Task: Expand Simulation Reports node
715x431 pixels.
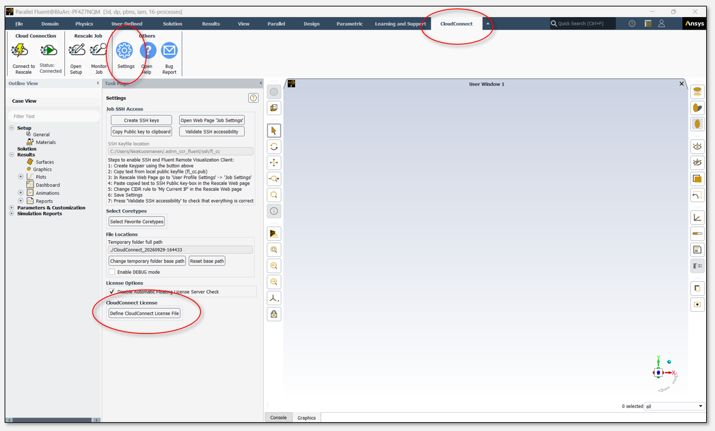Action: tap(12, 214)
